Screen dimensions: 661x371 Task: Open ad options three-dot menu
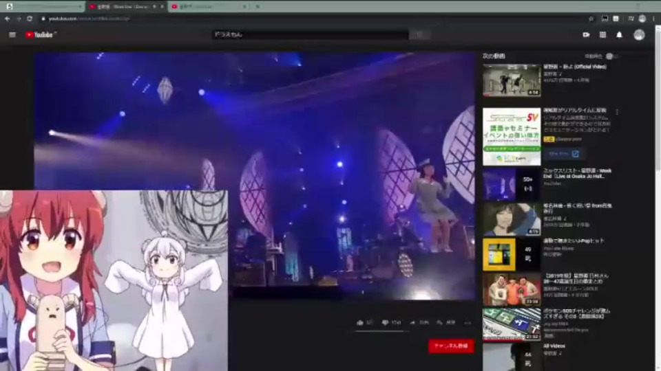tap(617, 112)
